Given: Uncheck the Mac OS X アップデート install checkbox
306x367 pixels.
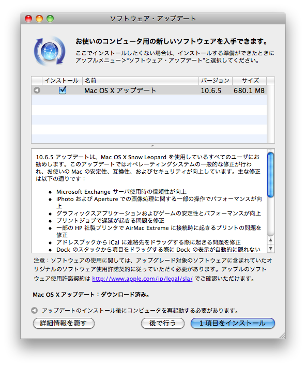Looking at the screenshot, I should click(63, 90).
